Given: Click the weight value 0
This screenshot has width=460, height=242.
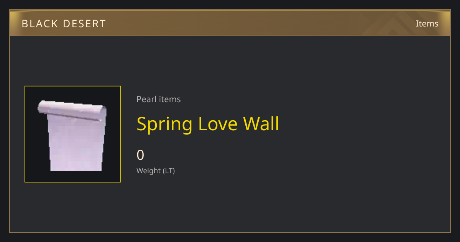Looking at the screenshot, I should [x=140, y=155].
